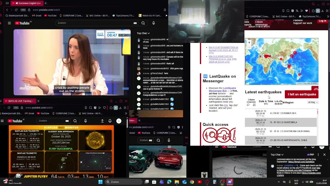Reload the Euronews YouTube page
The width and height of the screenshot is (330, 186).
16,10
